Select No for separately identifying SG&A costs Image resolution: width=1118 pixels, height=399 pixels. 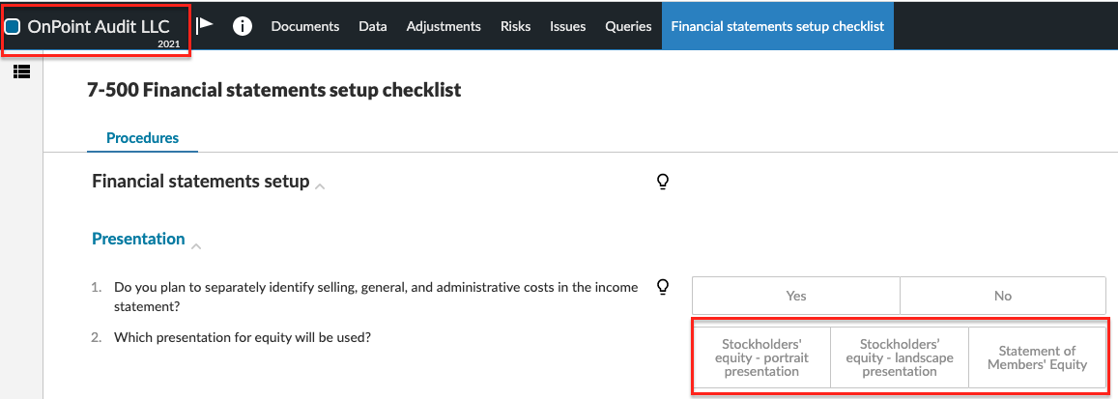[1003, 296]
